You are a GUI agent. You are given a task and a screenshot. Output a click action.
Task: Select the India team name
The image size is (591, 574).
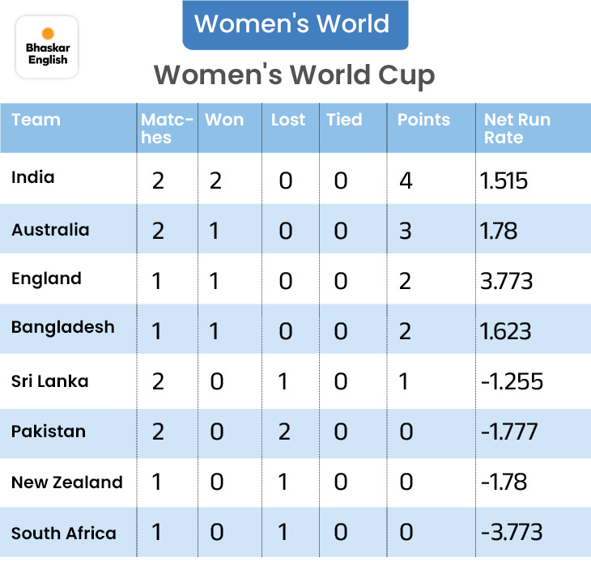33,176
